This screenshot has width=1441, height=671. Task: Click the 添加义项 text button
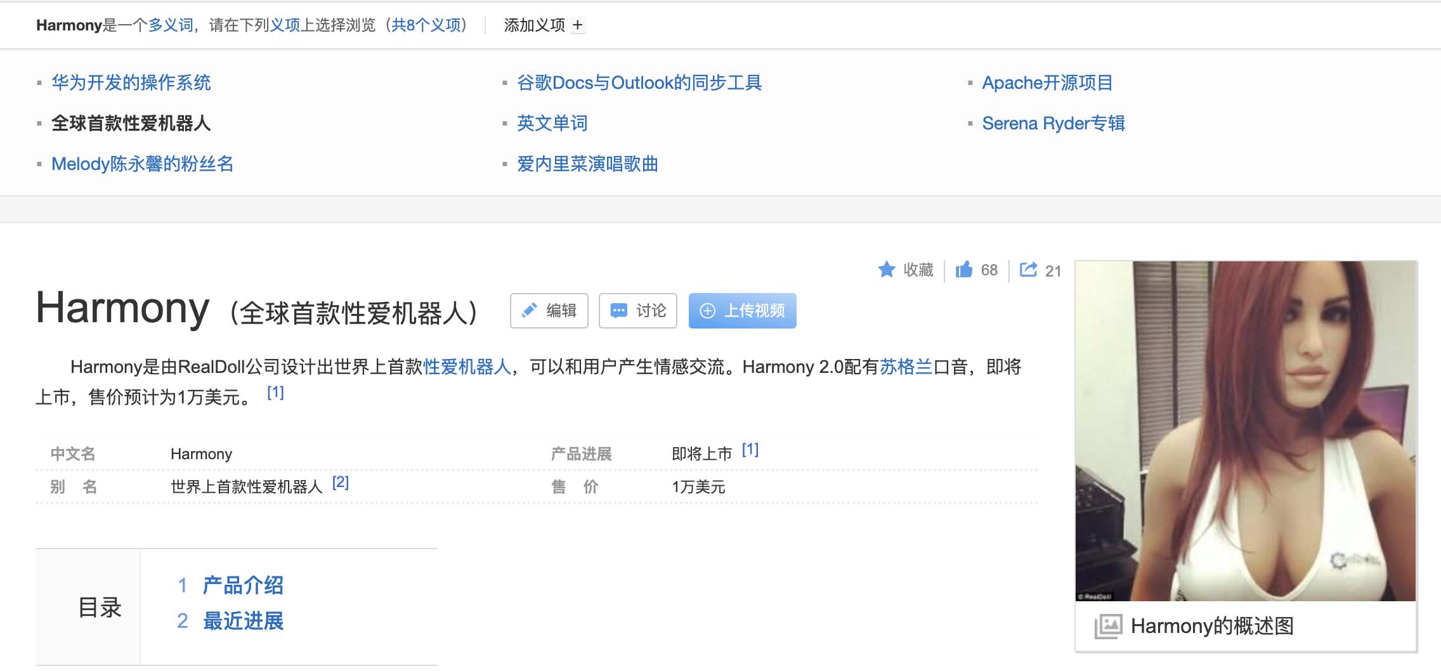pyautogui.click(x=534, y=25)
